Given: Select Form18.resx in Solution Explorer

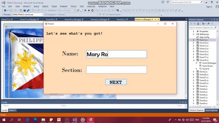Looking at the screenshot, I should 208,66.
